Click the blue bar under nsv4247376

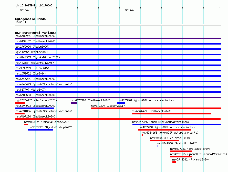point(177,124)
